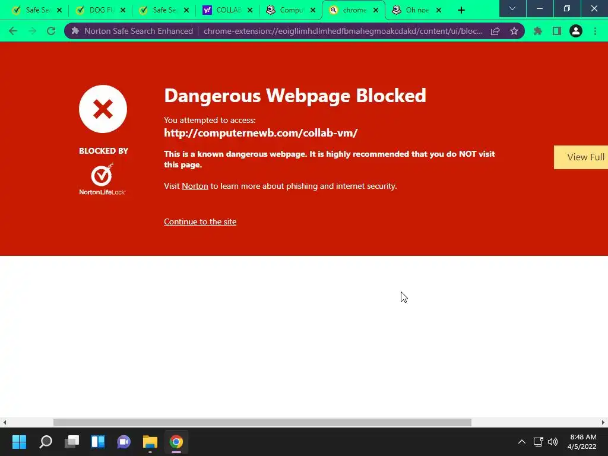Close the first Safe Search tab
This screenshot has width=608, height=456.
59,11
